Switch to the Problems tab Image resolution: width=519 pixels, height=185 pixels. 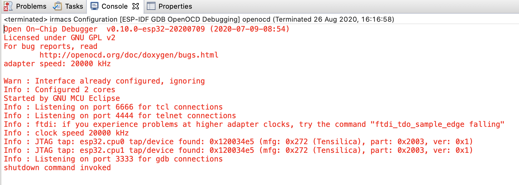tap(31, 6)
